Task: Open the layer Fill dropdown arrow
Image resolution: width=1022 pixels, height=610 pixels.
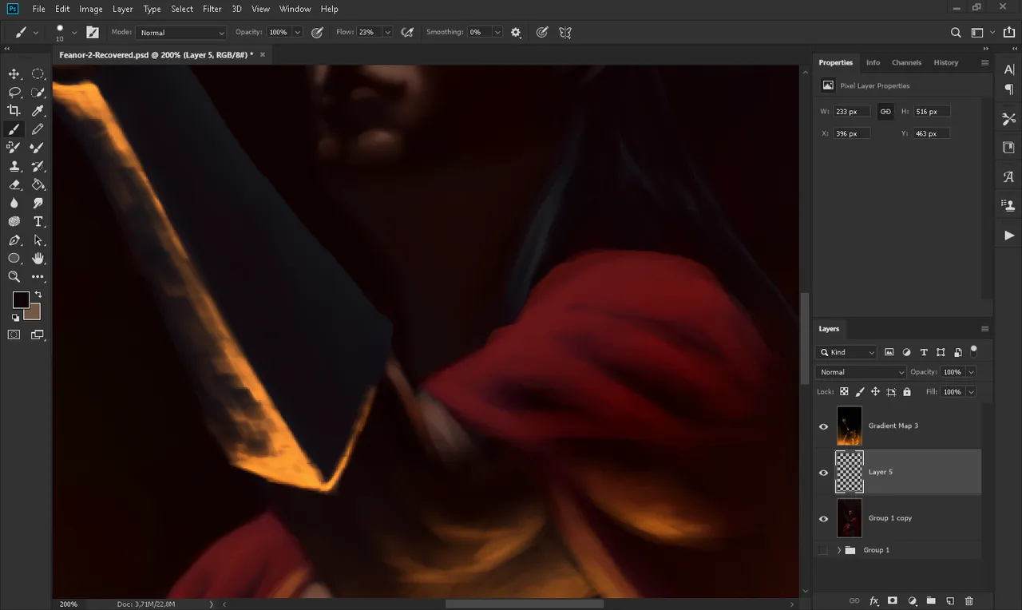Action: tap(971, 392)
